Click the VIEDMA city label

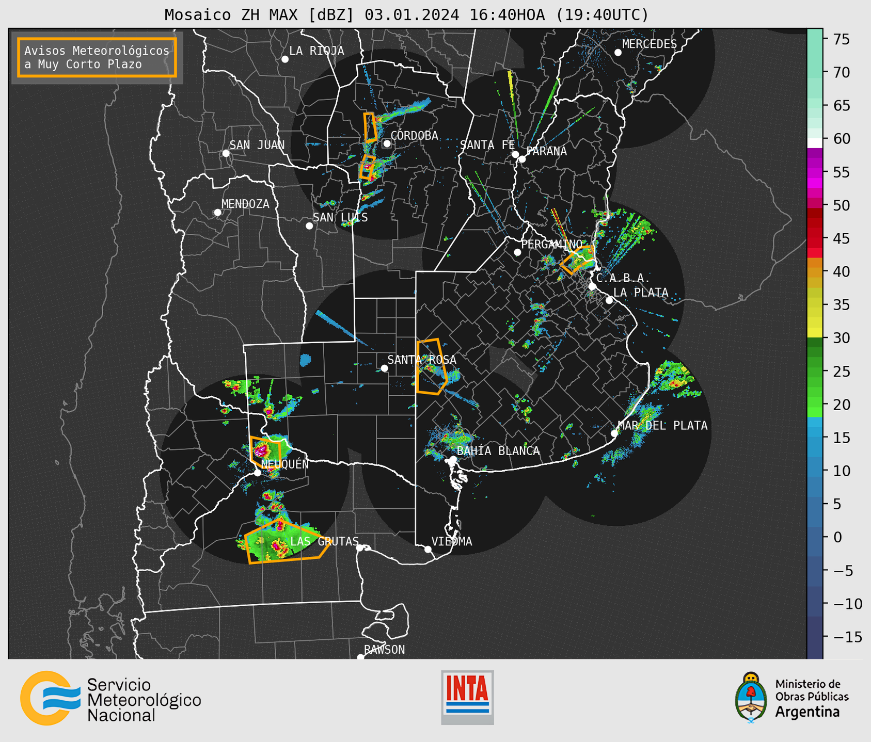pyautogui.click(x=452, y=541)
